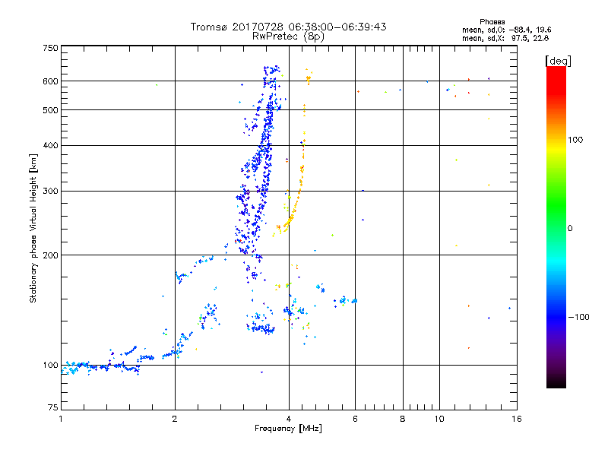The height and width of the screenshot is (456, 608).
Task: Select the 'mean, sd,O: -88.4, 19.6' text
Action: point(506,30)
